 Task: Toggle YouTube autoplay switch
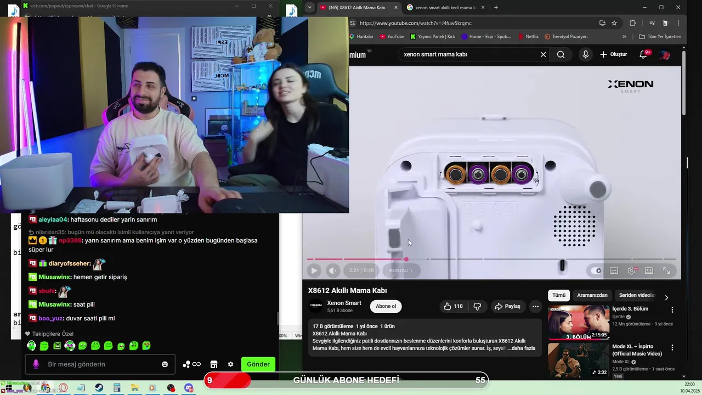pos(596,270)
